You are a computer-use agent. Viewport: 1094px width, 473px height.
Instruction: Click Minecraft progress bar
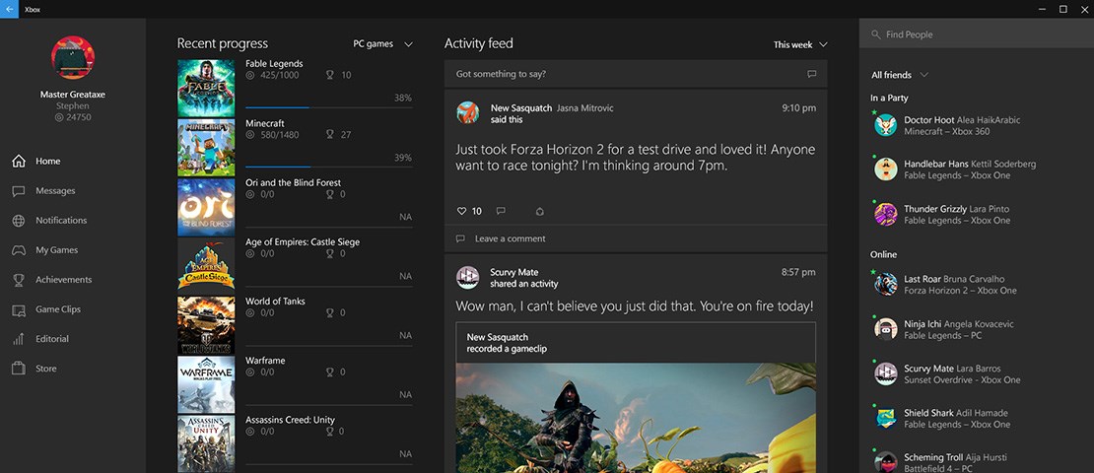point(328,167)
